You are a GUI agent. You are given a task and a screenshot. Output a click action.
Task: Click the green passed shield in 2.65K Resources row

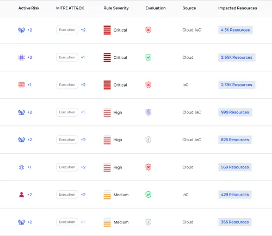(149, 57)
